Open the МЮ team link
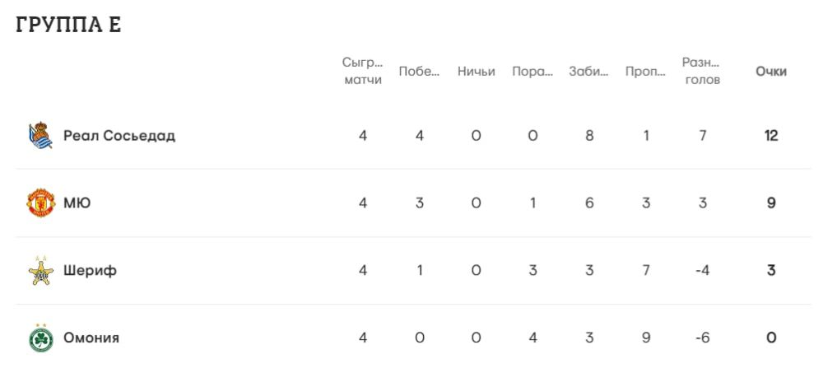 pos(77,203)
